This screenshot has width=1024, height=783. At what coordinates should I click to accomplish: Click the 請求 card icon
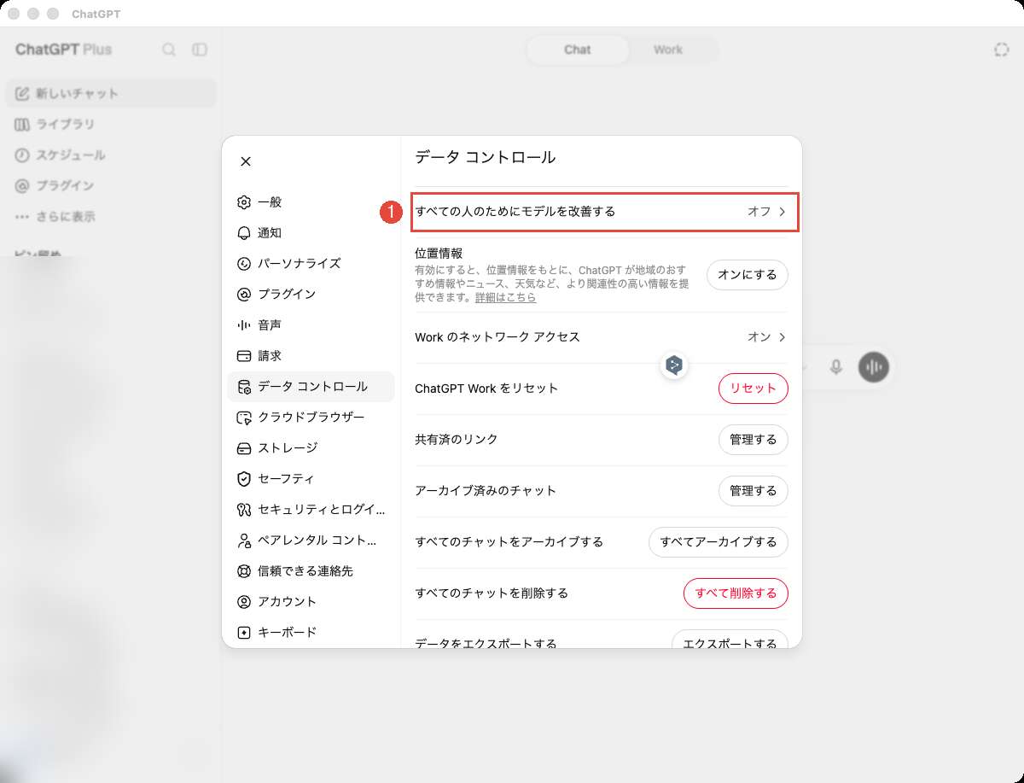click(x=244, y=356)
